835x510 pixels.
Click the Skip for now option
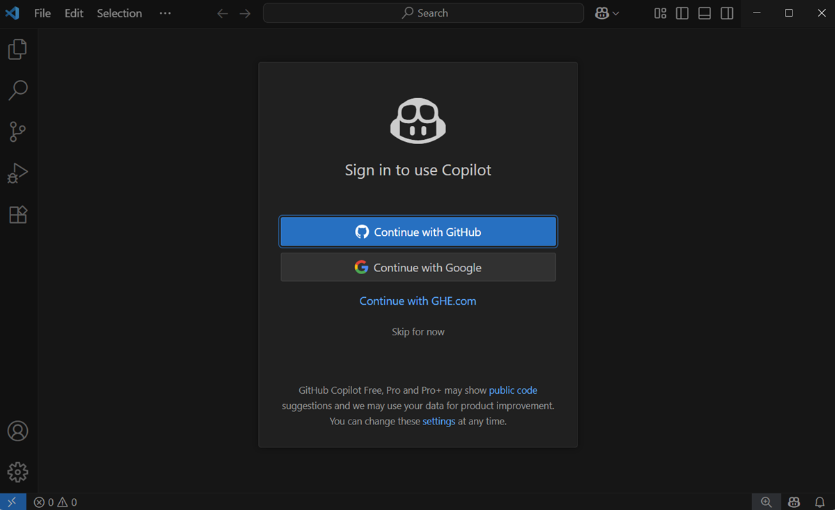(417, 332)
